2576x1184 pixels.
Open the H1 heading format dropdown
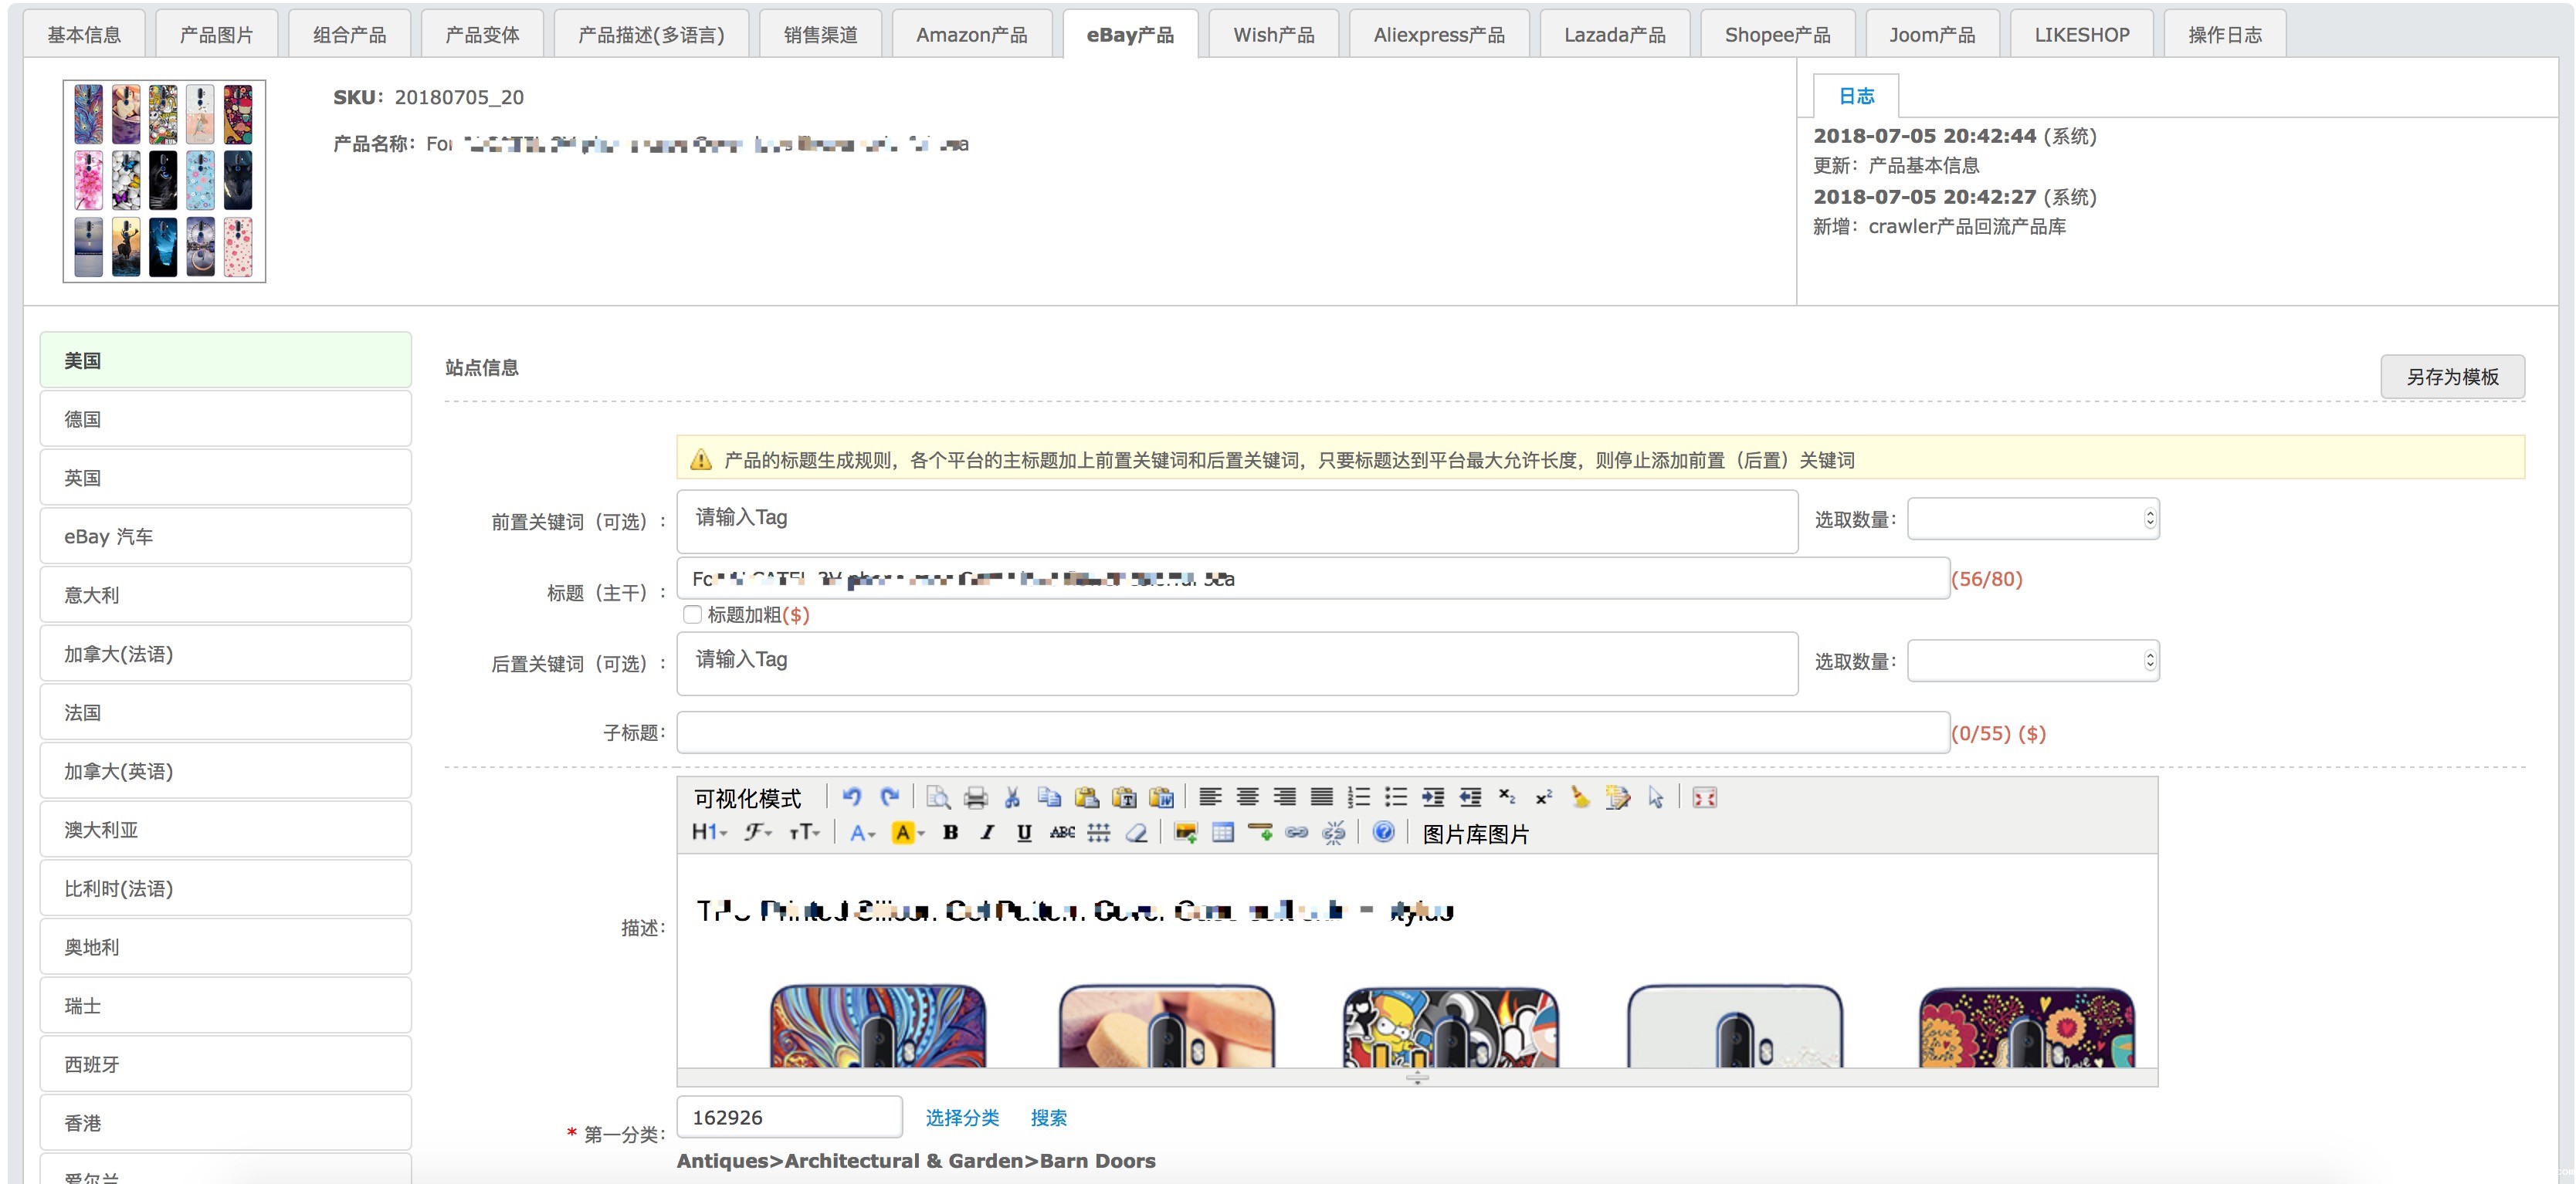click(x=708, y=832)
